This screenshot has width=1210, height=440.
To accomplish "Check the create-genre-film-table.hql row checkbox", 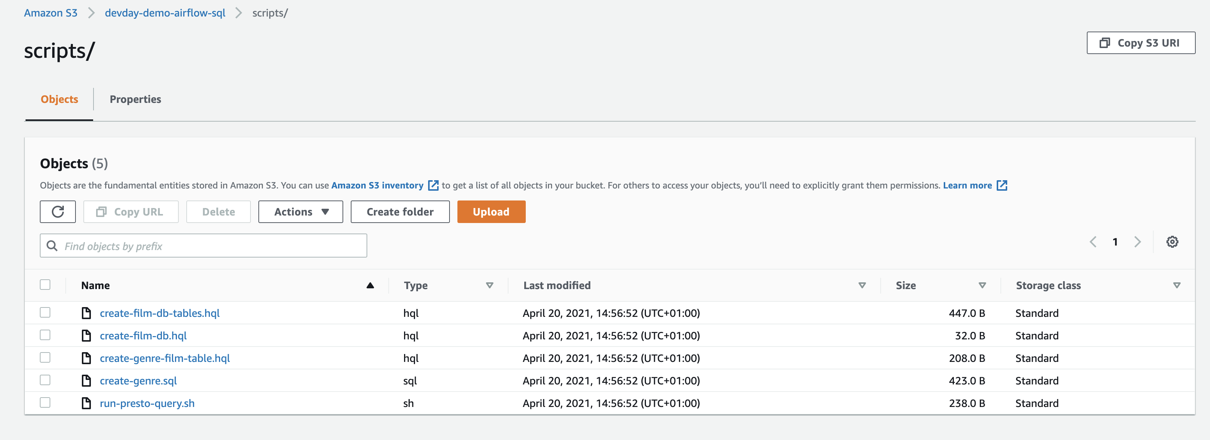I will [x=45, y=357].
